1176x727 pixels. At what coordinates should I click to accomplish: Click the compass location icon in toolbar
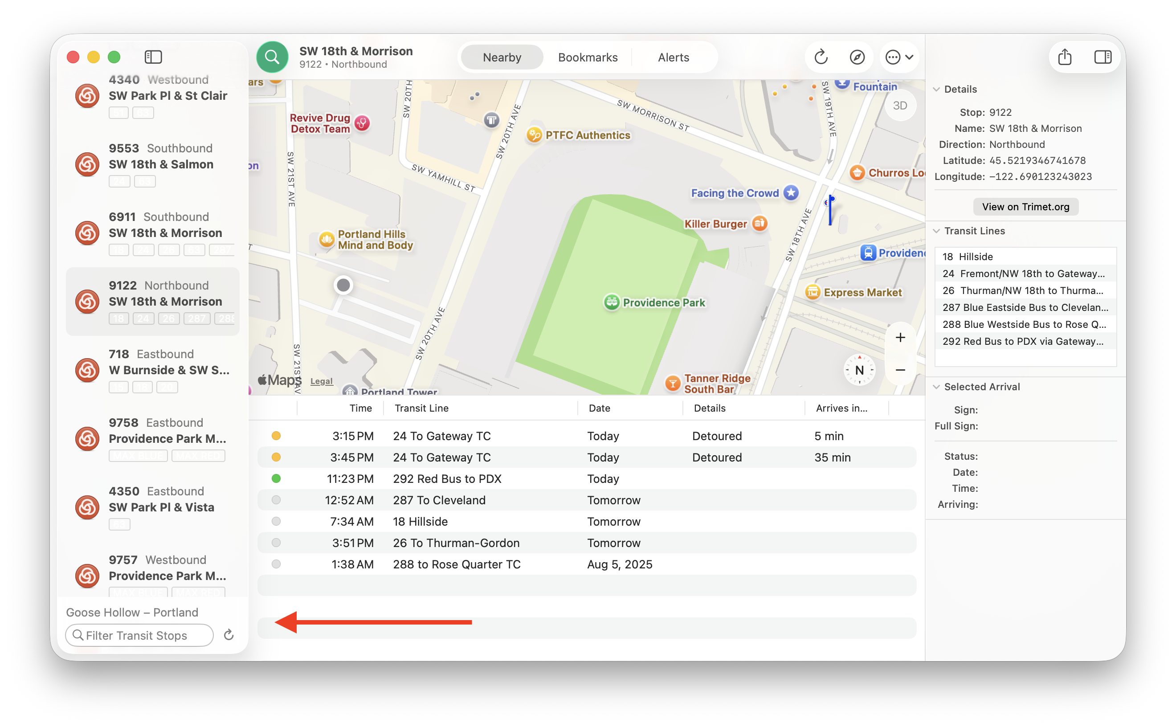click(x=857, y=57)
